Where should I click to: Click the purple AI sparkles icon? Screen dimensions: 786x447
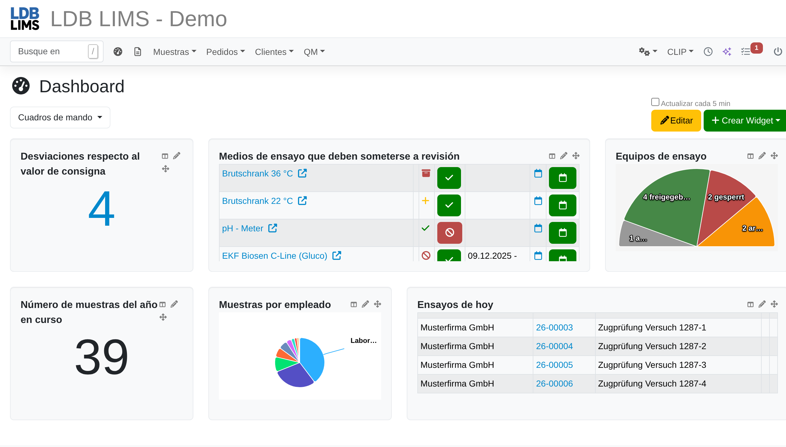[x=727, y=52]
